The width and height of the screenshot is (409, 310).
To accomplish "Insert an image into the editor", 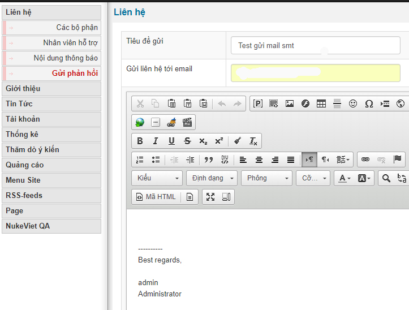I will pos(290,104).
